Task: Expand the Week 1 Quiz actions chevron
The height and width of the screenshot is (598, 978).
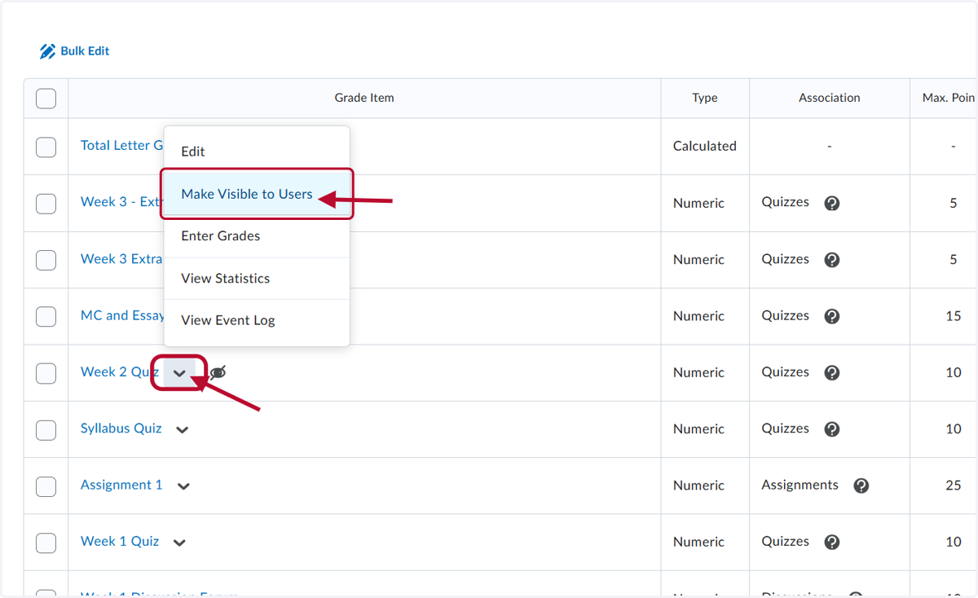Action: point(179,543)
